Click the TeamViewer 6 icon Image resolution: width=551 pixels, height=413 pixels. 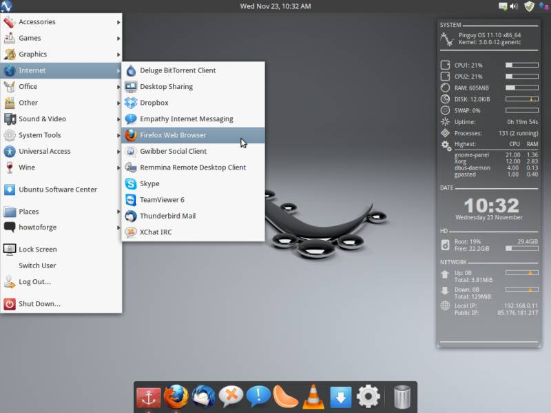131,200
